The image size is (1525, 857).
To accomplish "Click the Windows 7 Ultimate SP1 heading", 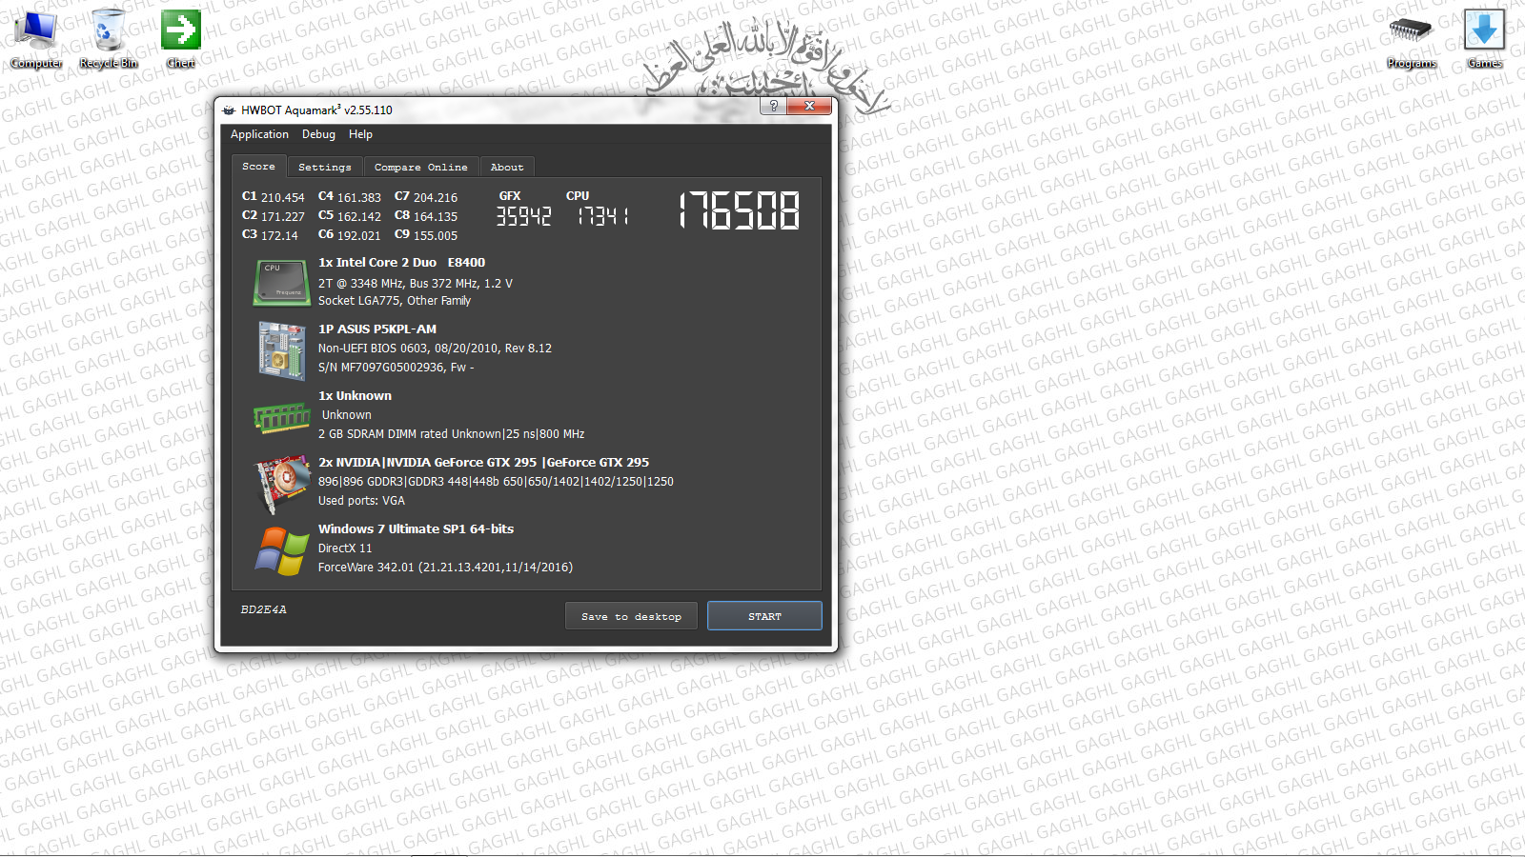I will [x=416, y=529].
